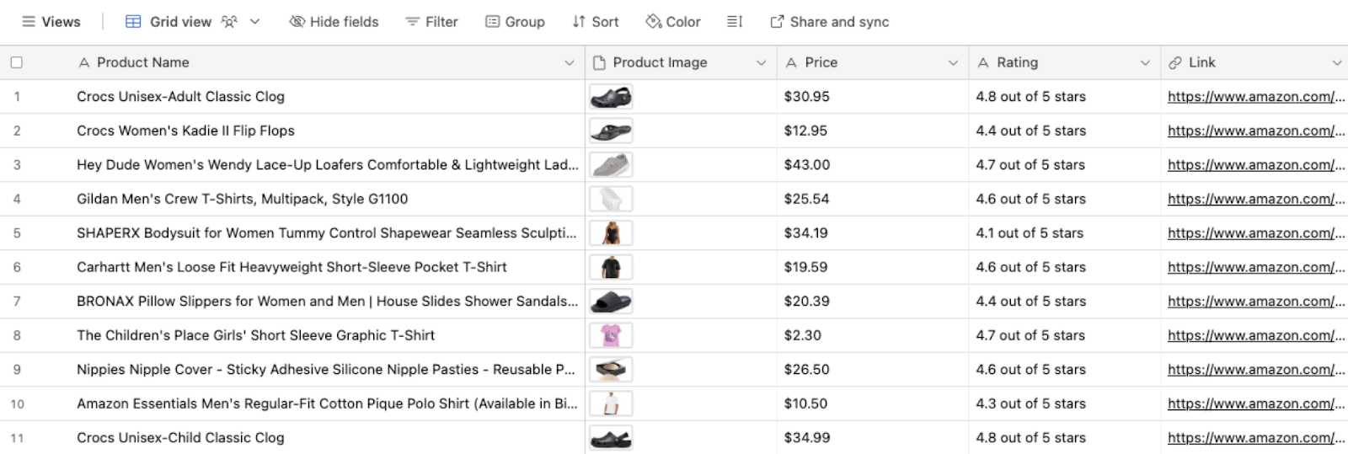Open Amazon link for Crocs Unisex-Adult Clog
This screenshot has height=454, width=1348.
pos(1256,97)
